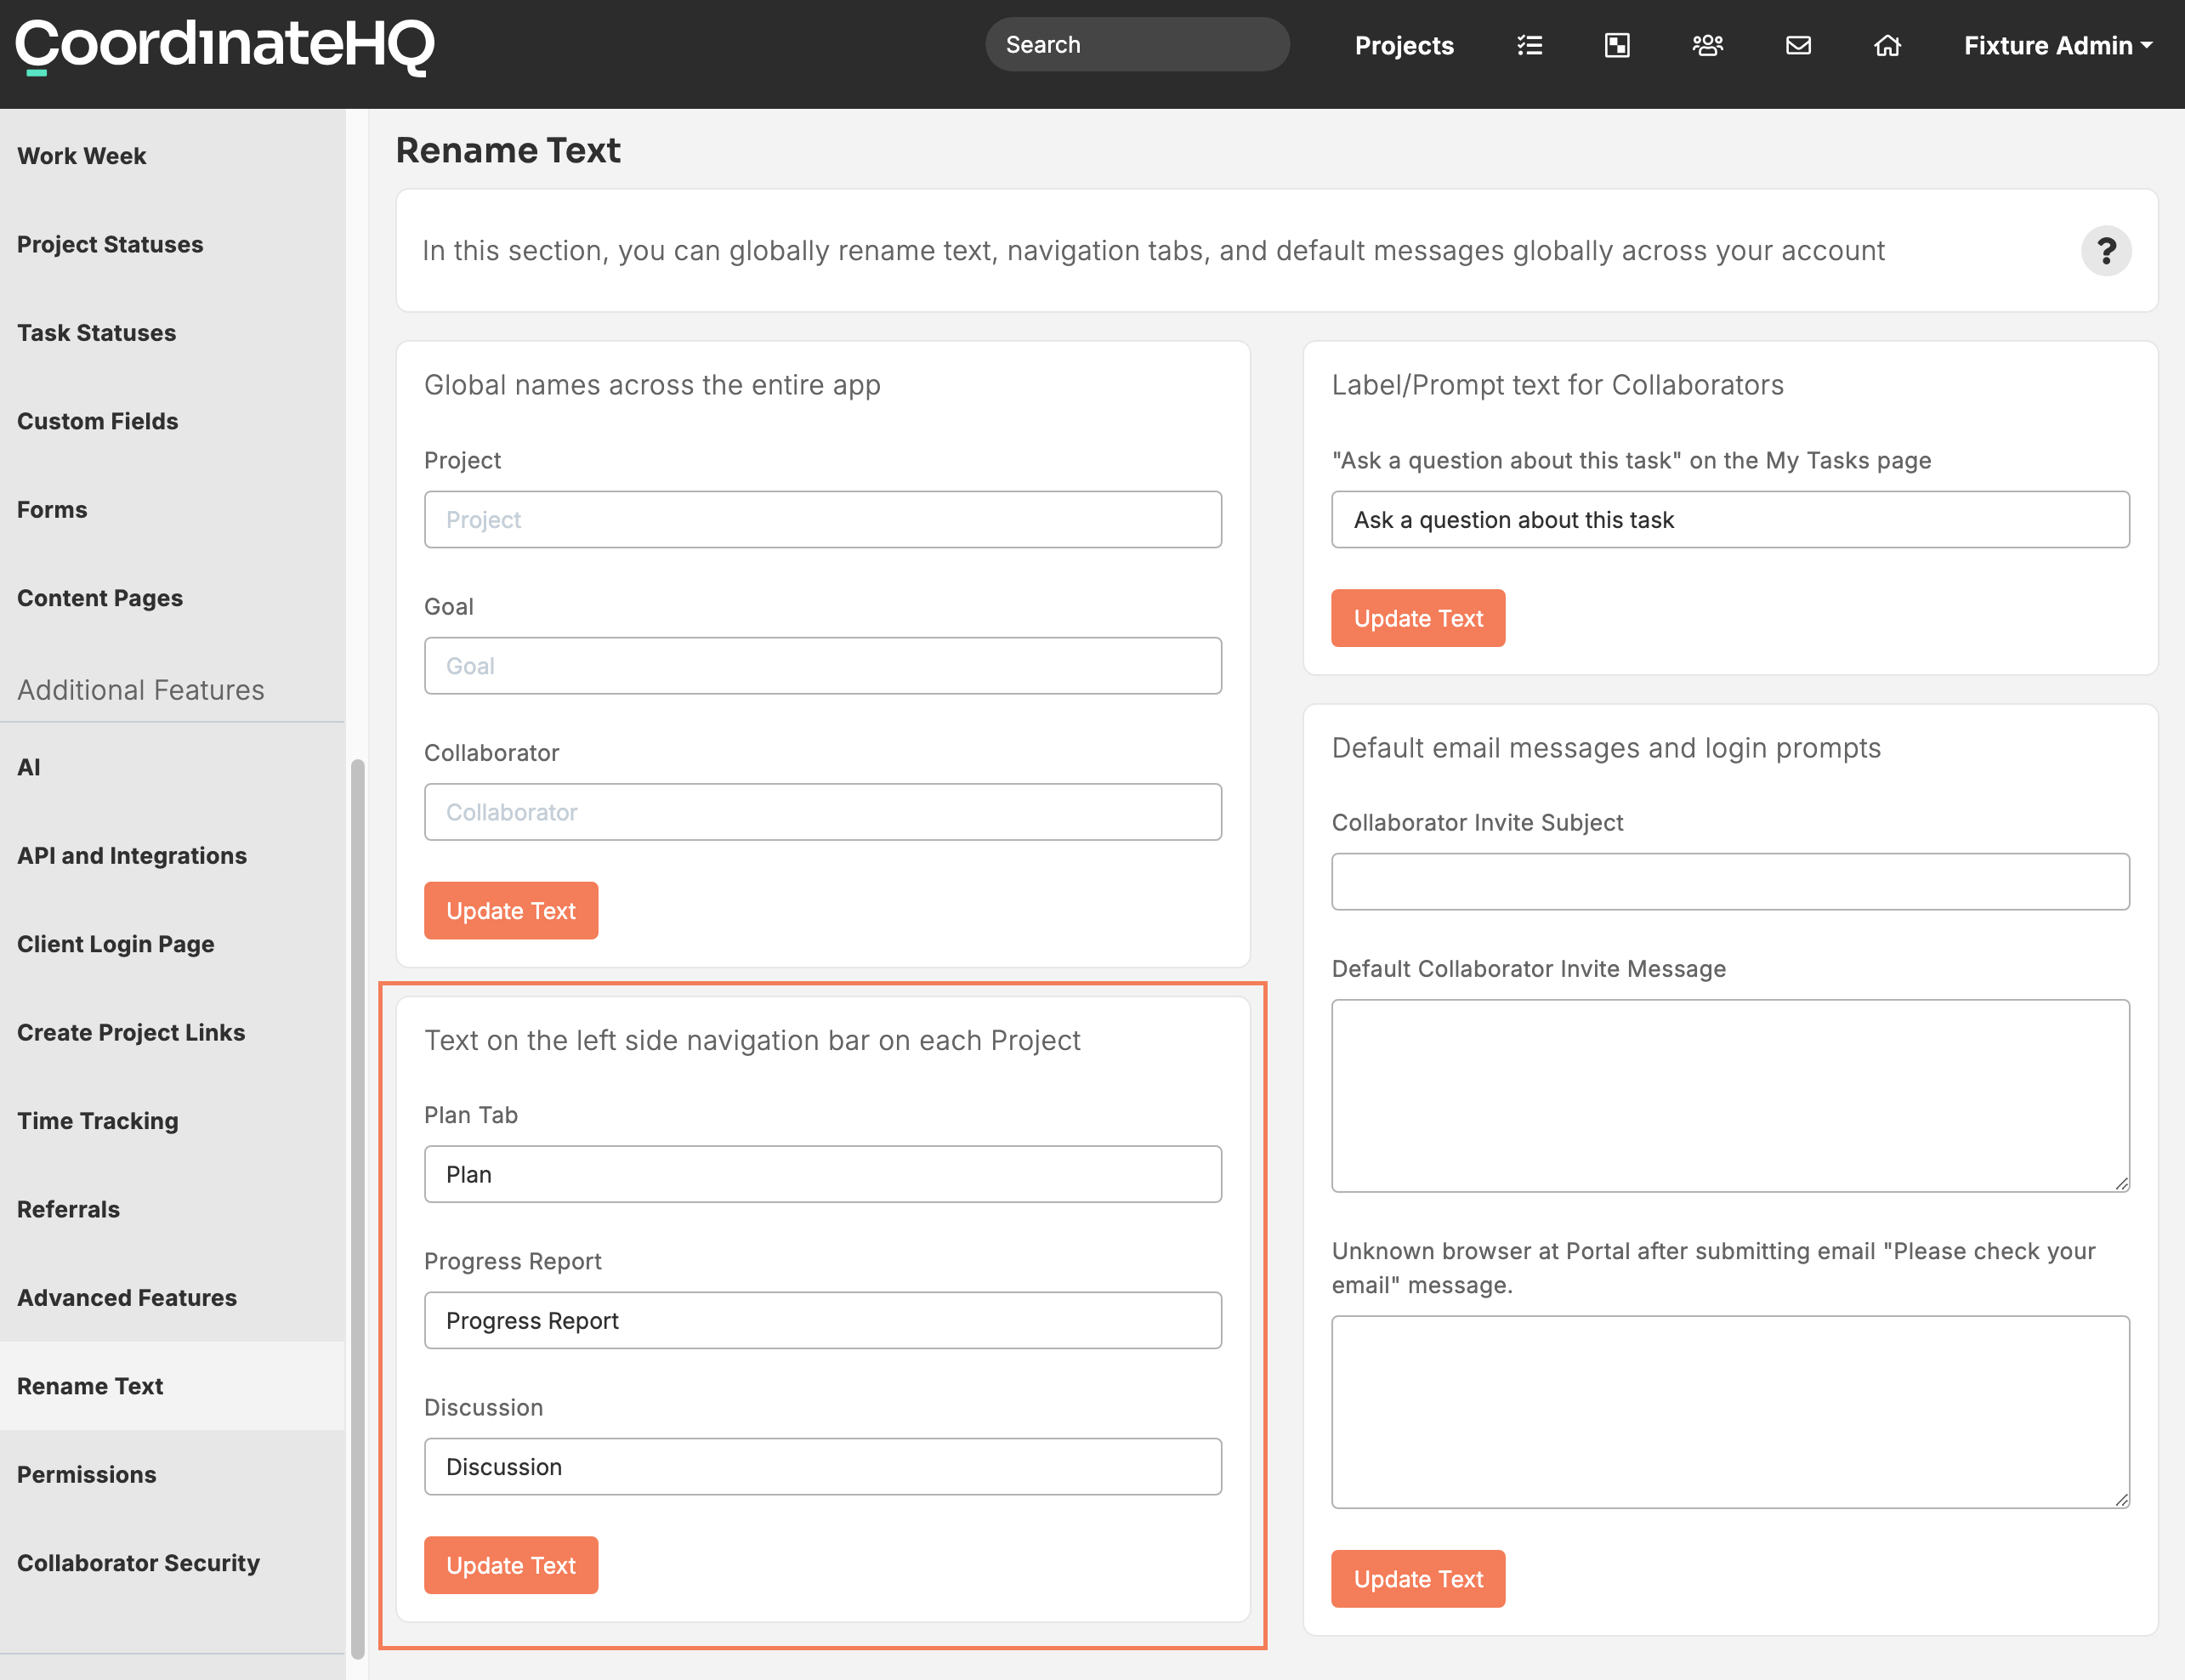Click Collaborator Invite Subject field
The height and width of the screenshot is (1680, 2185).
tap(1730, 882)
